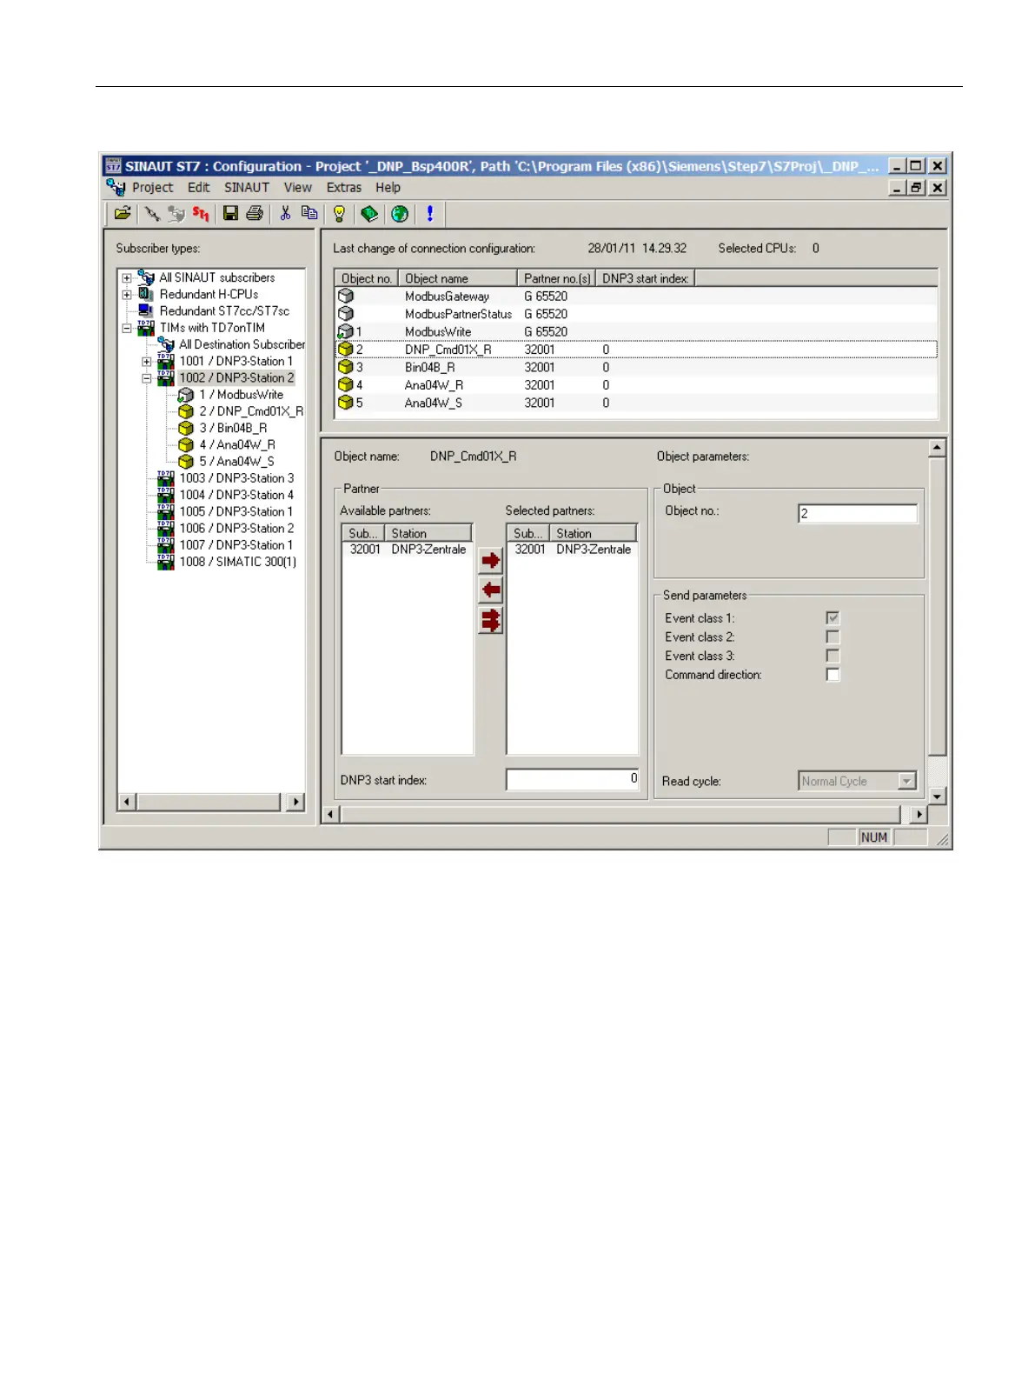This screenshot has width=1035, height=1380.
Task: Click the Partner no.(s) column header
Action: 557,278
